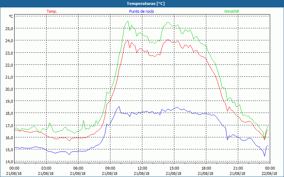This screenshot has height=177, width=284.
Task: Click the 22/08/18 date label
Action: pyautogui.click(x=270, y=173)
